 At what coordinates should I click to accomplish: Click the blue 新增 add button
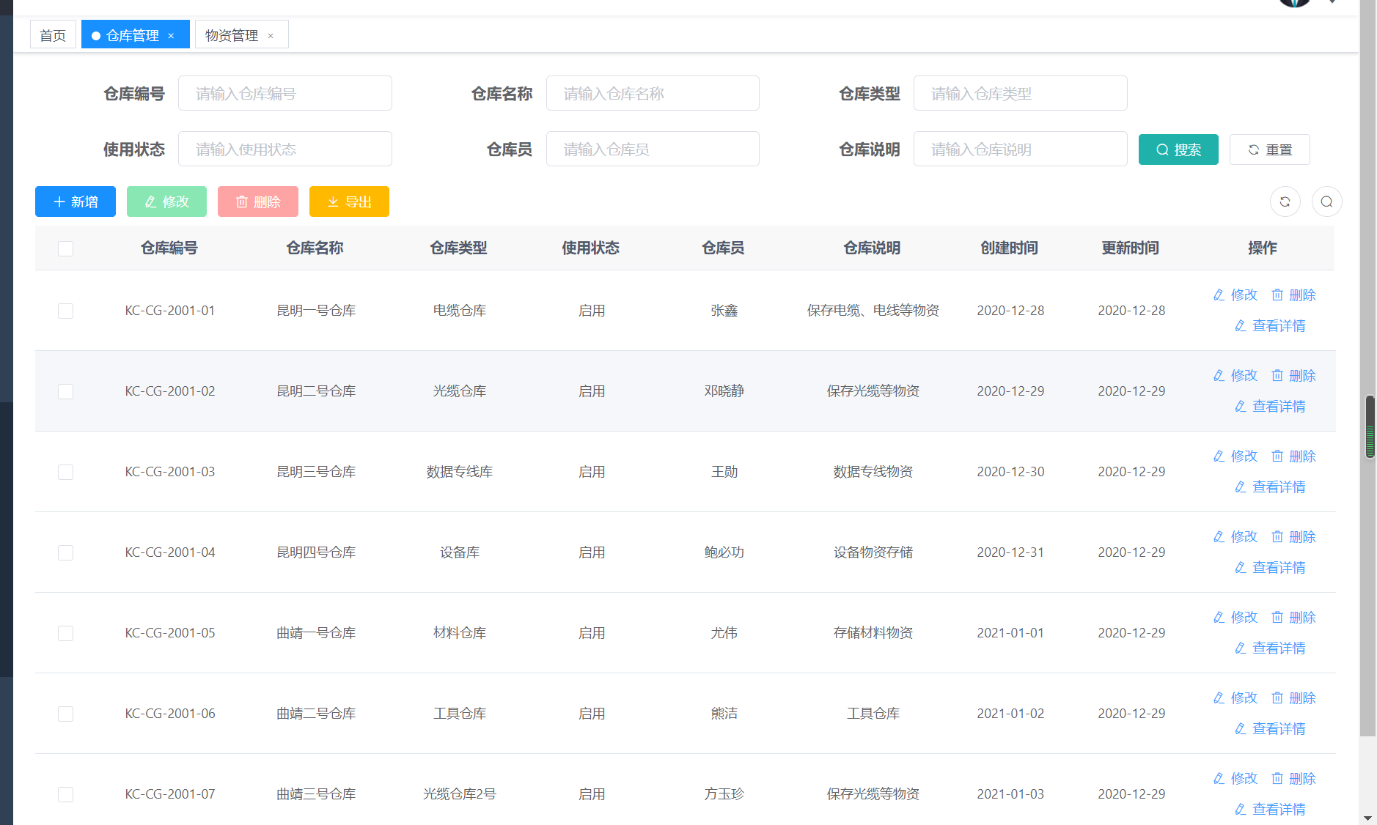click(76, 201)
